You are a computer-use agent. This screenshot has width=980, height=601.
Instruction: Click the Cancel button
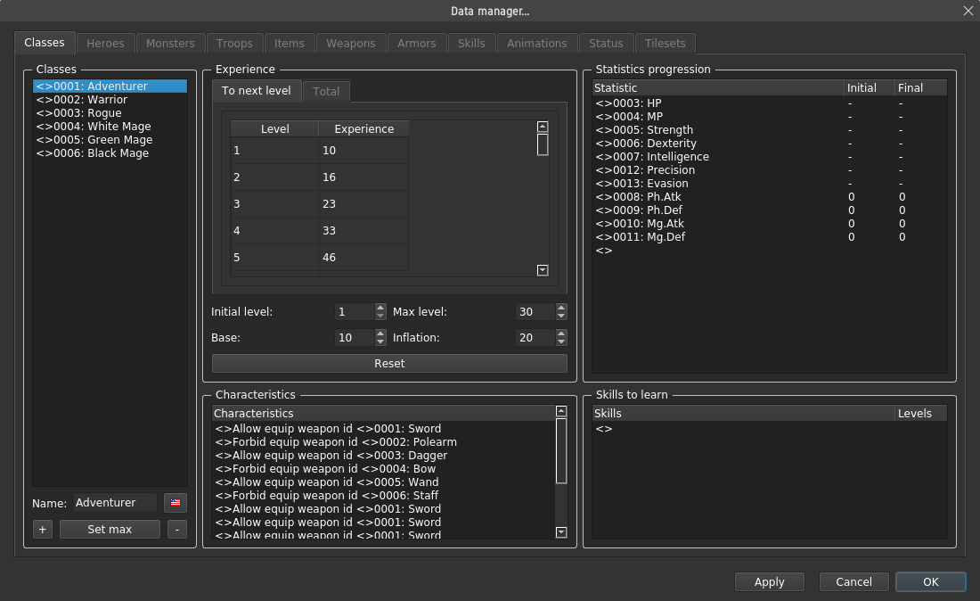coord(853,581)
